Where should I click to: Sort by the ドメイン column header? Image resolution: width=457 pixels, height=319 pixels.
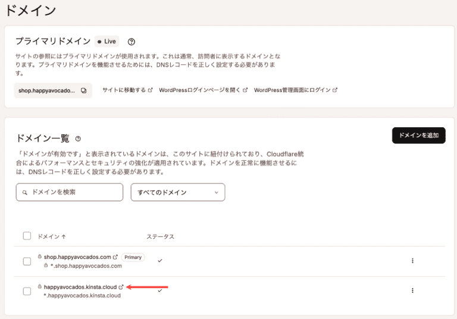point(52,236)
